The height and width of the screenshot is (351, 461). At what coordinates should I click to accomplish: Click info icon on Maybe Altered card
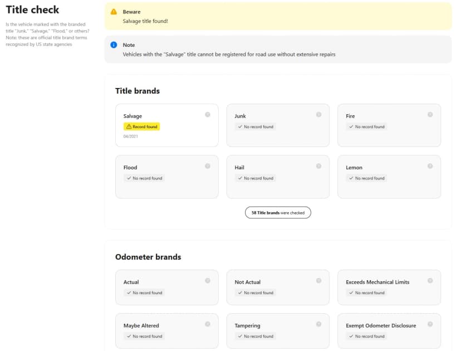[207, 324]
